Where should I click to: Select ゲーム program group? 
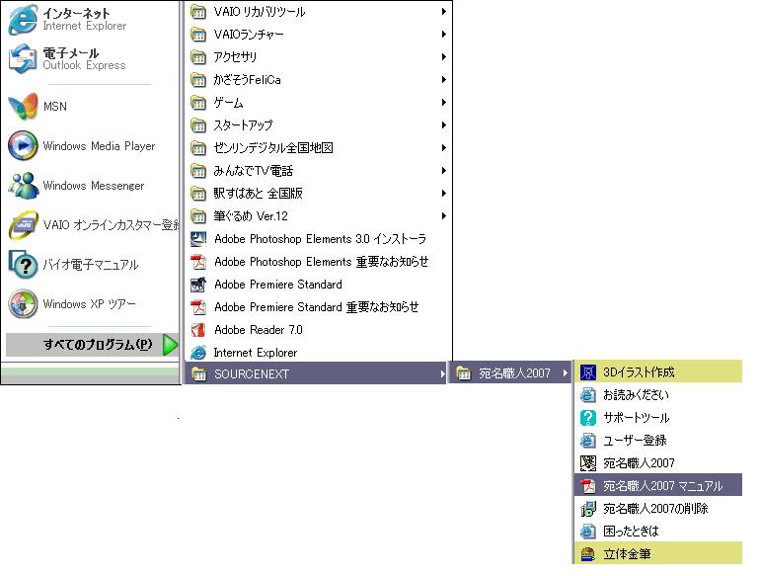[318, 103]
